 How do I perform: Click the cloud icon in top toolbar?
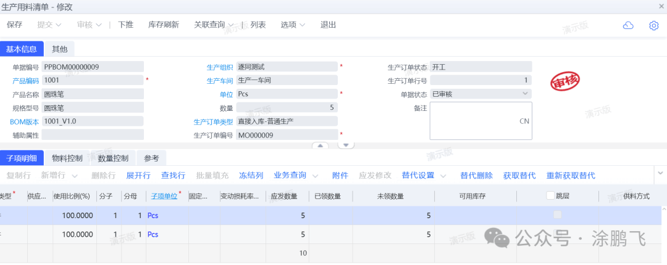(628, 25)
